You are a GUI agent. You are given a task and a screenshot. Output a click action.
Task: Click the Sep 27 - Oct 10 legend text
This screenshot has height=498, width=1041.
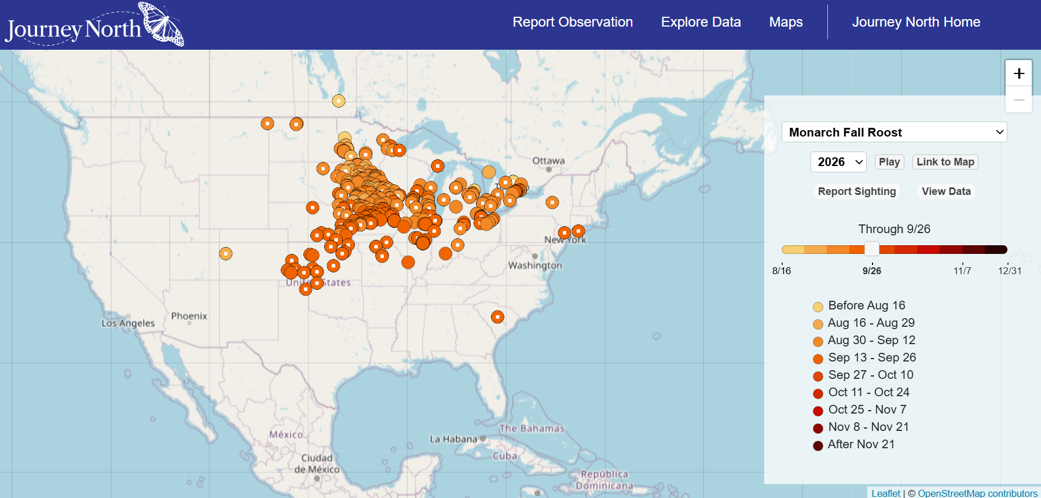[x=871, y=375]
